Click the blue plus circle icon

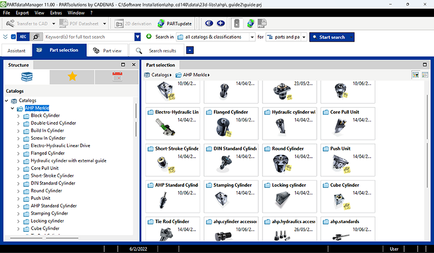[221, 23]
